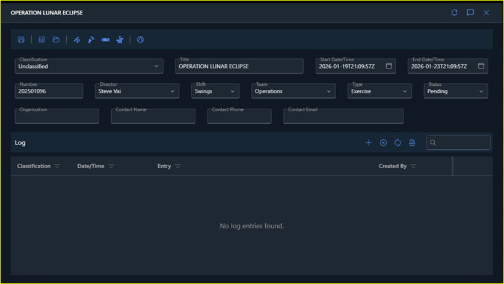Click the satellite icon in the toolbar
This screenshot has width=504, height=284.
click(x=77, y=40)
